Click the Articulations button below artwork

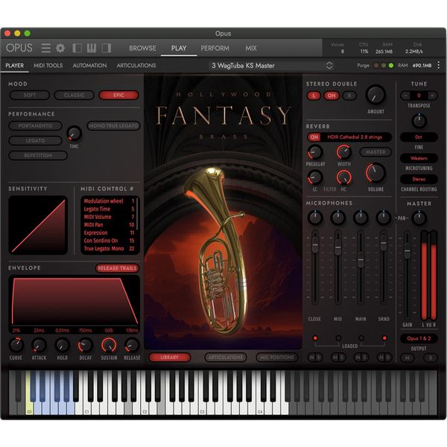click(226, 357)
